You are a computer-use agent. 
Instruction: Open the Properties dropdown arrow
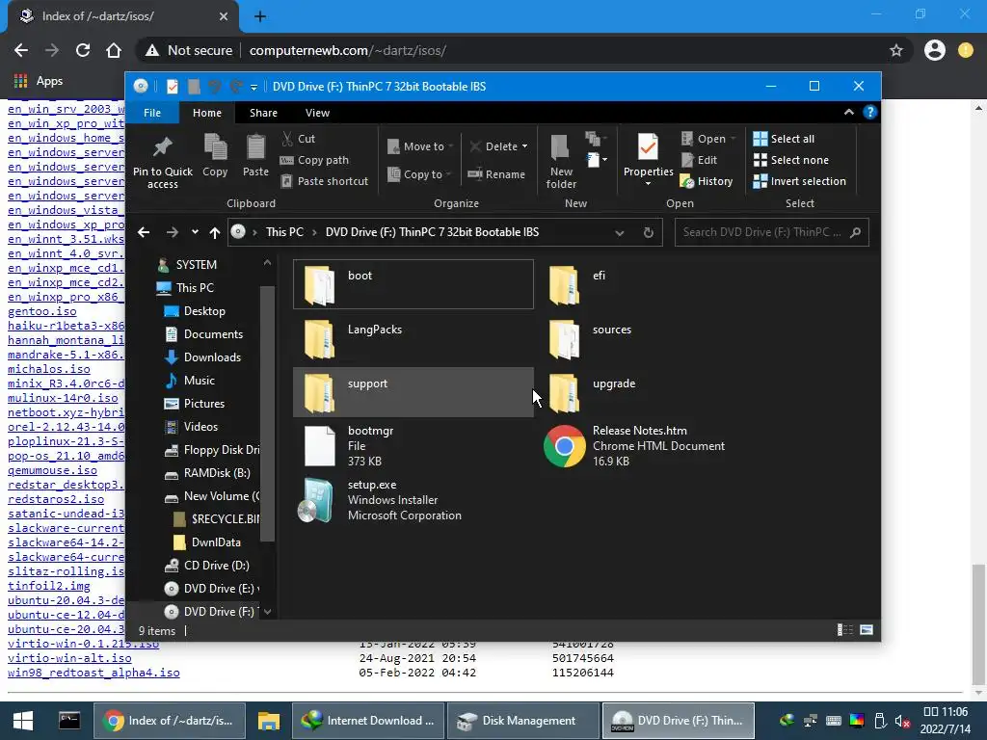(x=648, y=184)
